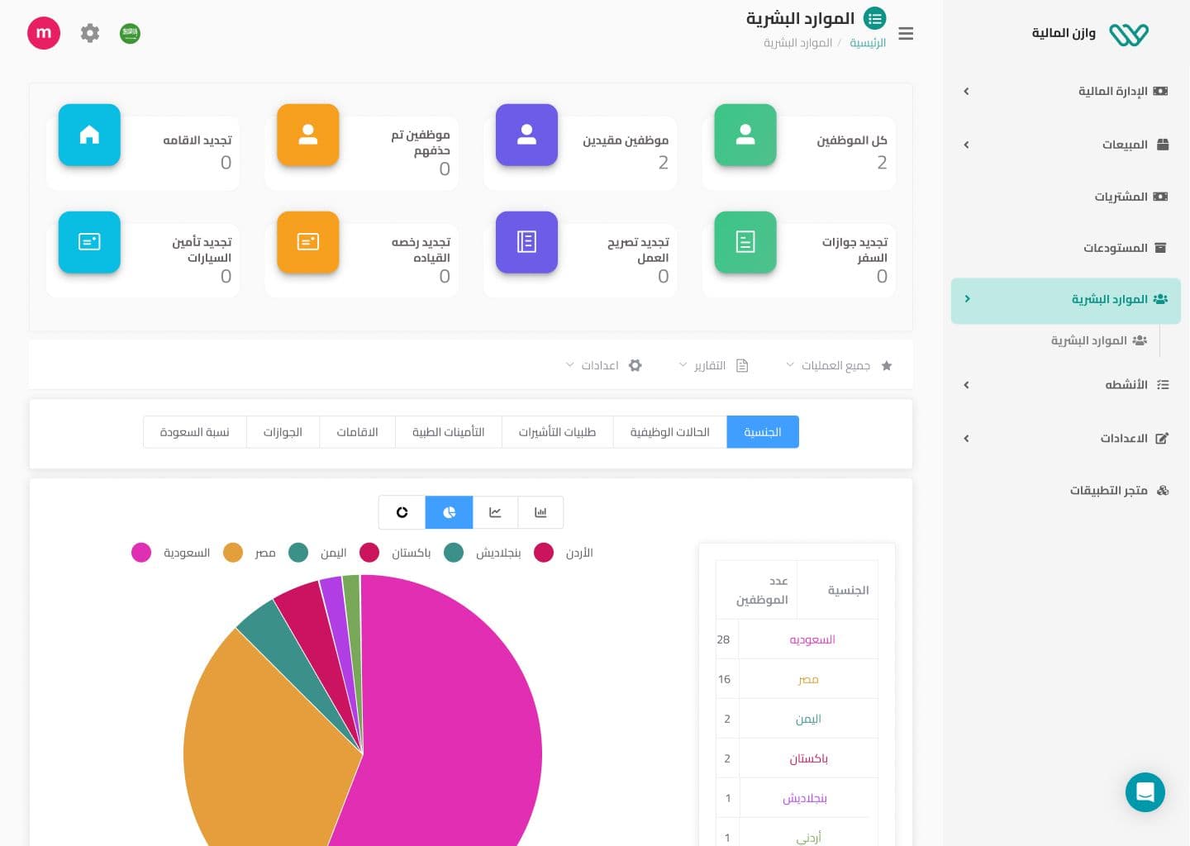Click the chat support bubble icon
Screen dimensions: 1190x846
point(1145,792)
